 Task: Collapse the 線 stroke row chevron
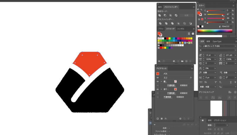click(161, 82)
